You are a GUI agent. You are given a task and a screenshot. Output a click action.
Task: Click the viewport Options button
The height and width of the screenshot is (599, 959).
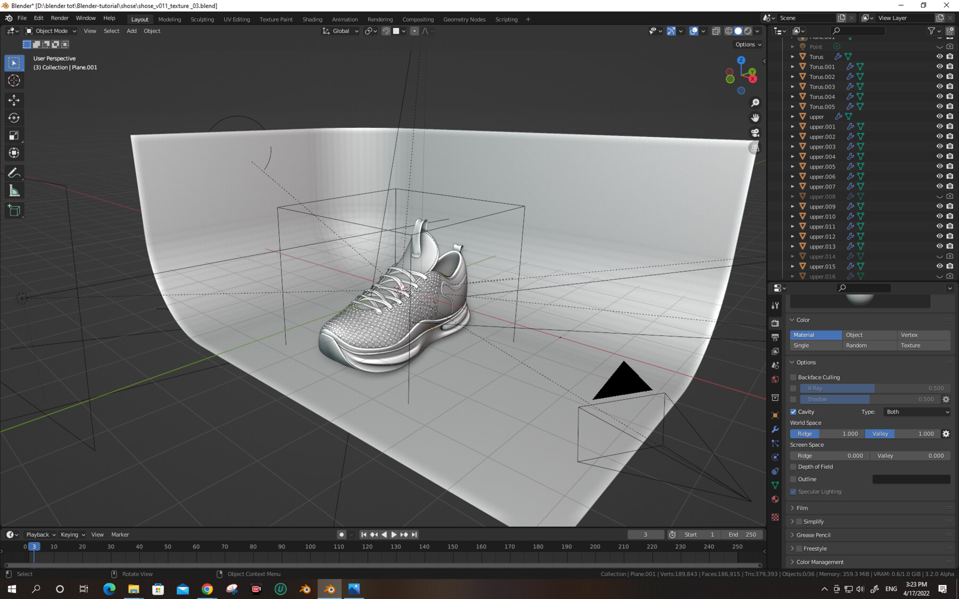[x=747, y=44]
